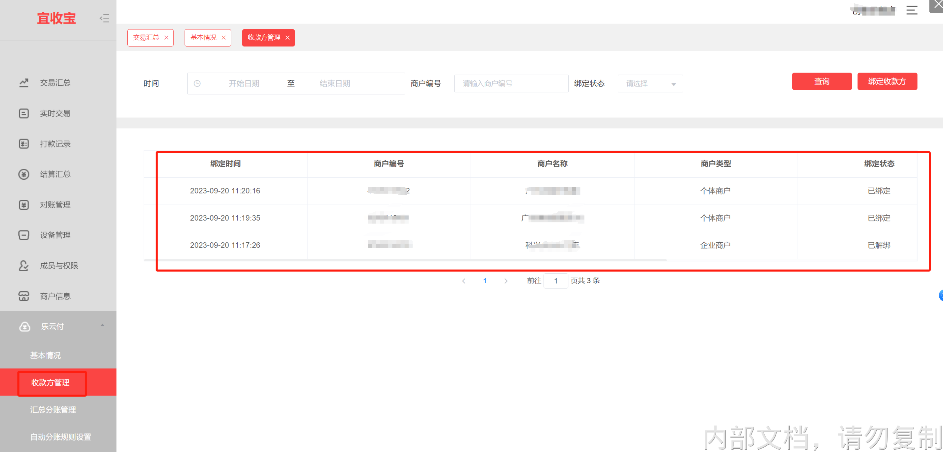Close the 收款方管理 tab
The image size is (943, 452).
point(287,38)
